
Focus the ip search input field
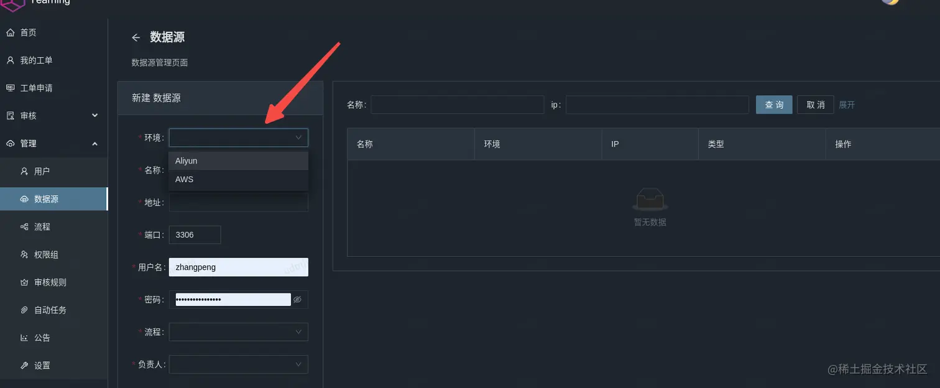click(x=657, y=104)
